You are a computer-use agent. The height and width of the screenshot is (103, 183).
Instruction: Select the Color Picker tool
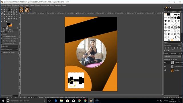(x=4, y=12)
